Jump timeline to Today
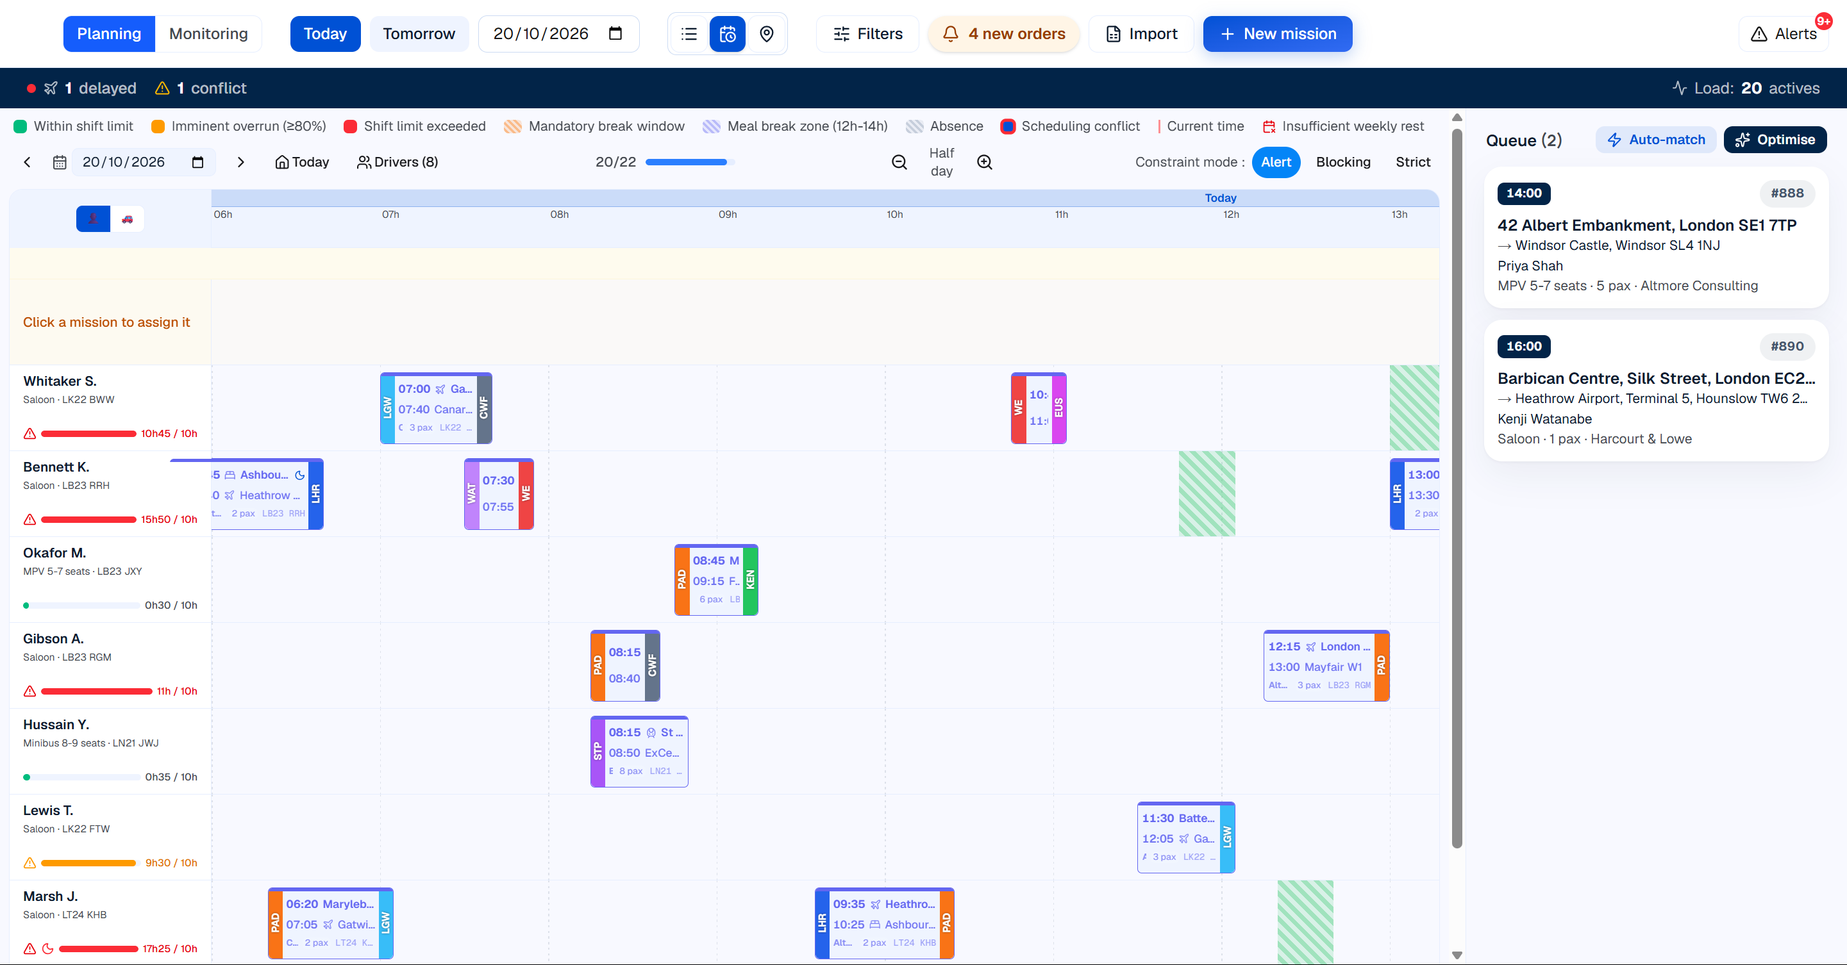 point(302,162)
